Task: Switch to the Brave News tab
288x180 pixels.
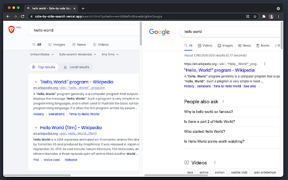Action: tap(79, 45)
